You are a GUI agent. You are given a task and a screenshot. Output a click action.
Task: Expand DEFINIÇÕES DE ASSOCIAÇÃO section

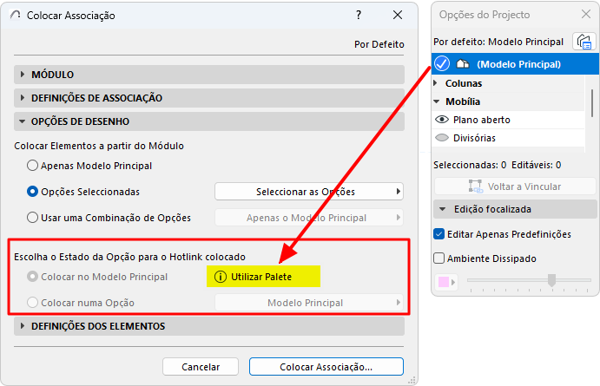[209, 98]
